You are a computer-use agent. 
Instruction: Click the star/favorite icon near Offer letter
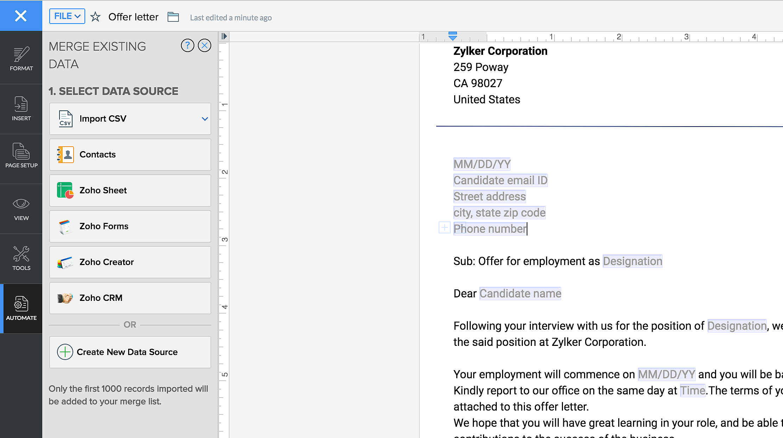(96, 17)
